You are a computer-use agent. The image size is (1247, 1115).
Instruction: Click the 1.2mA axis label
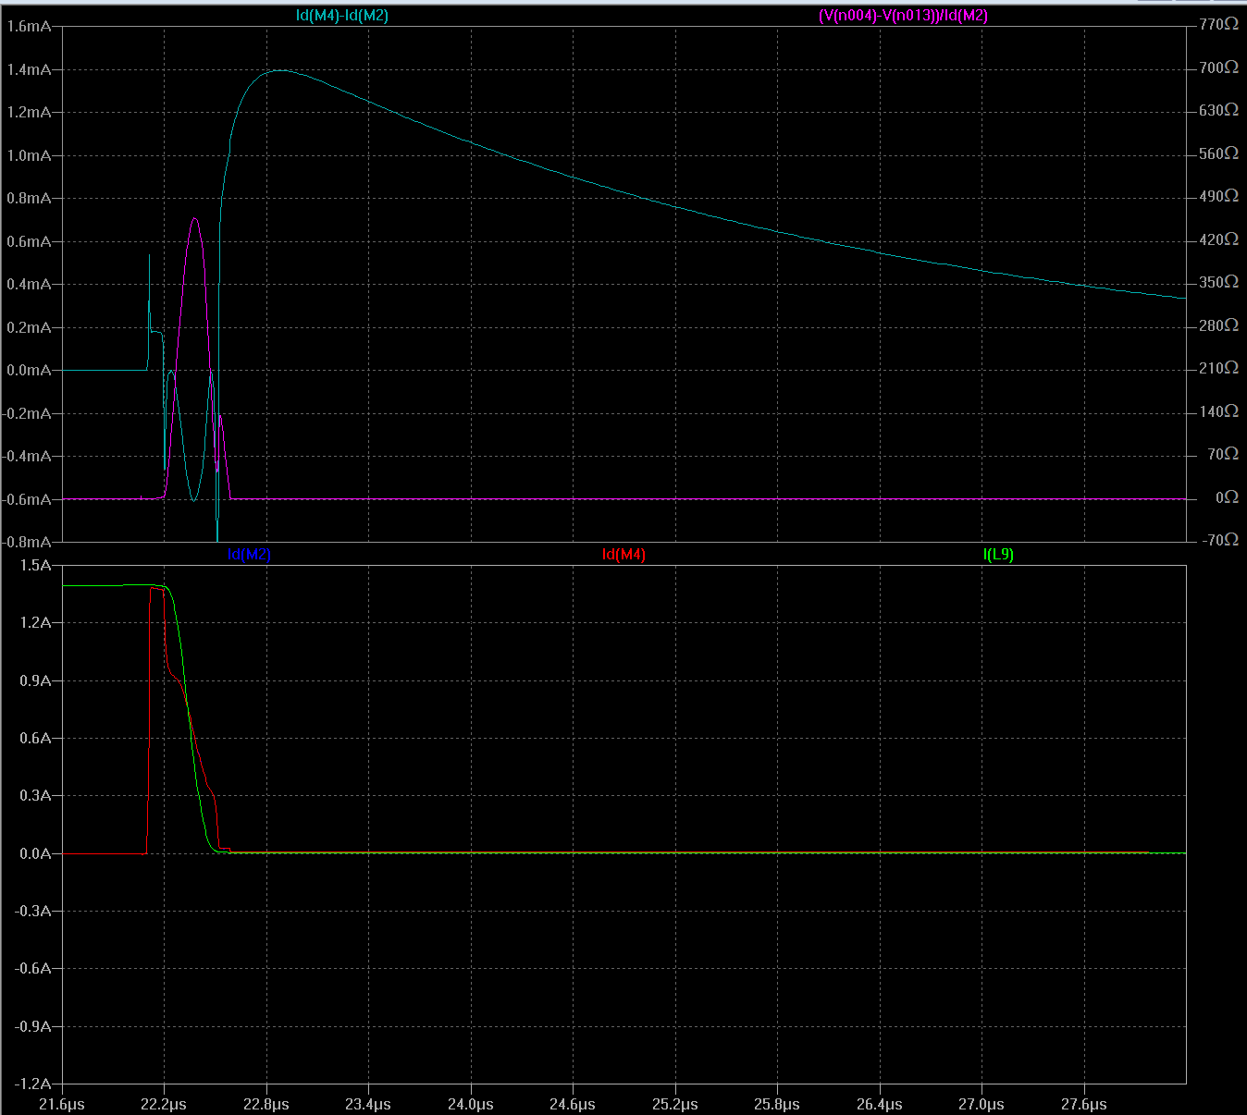pos(29,113)
